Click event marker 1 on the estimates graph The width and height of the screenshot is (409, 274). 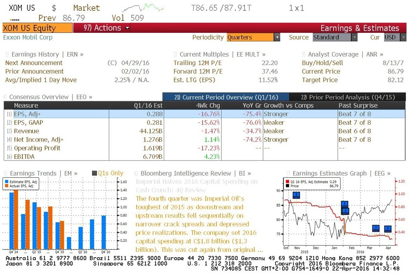coord(344,204)
